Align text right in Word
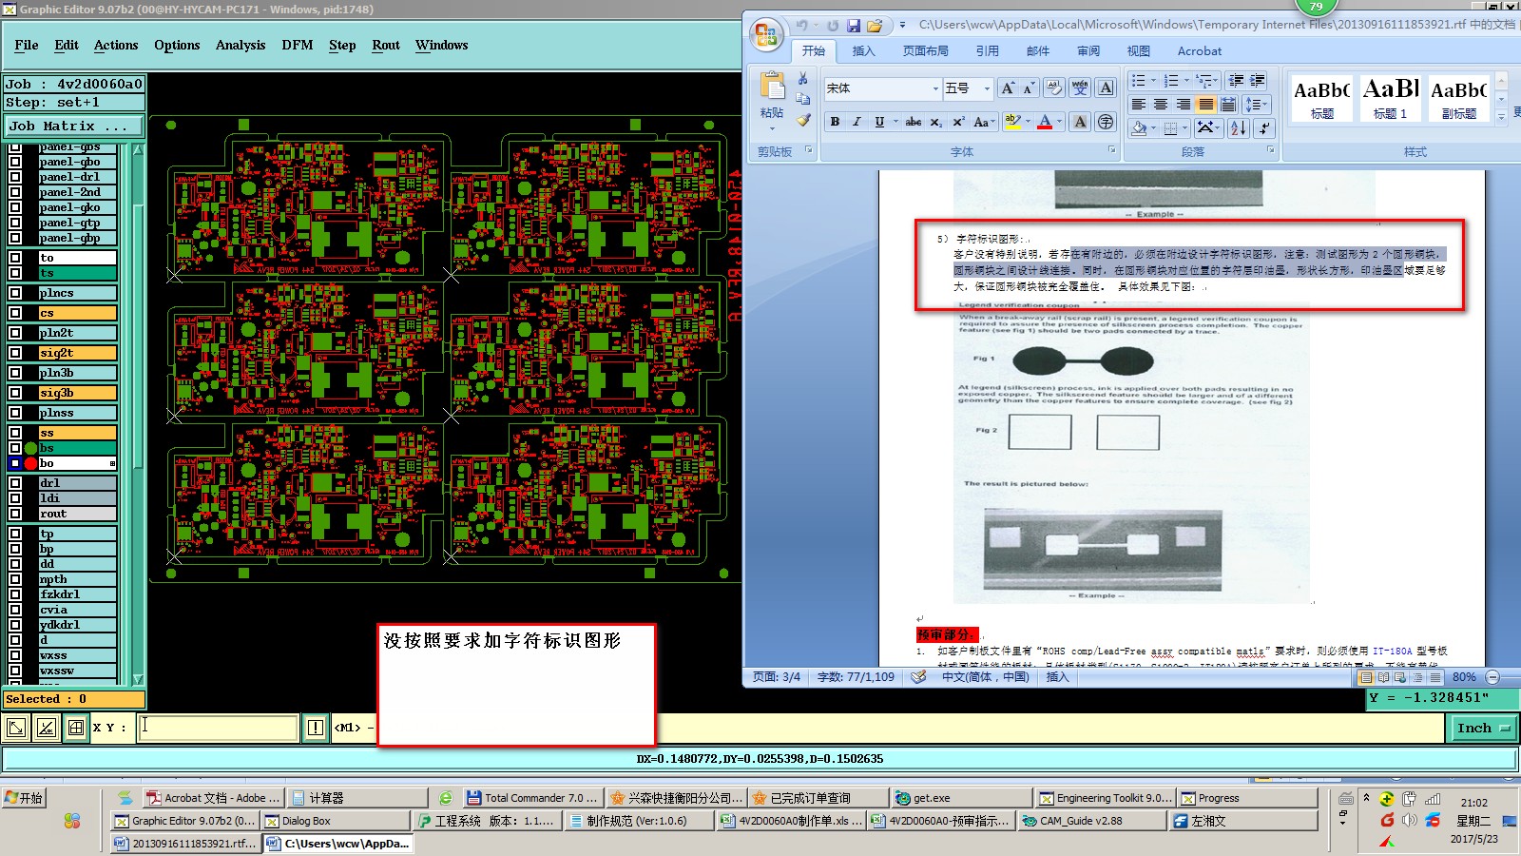This screenshot has width=1521, height=856. (x=1184, y=104)
